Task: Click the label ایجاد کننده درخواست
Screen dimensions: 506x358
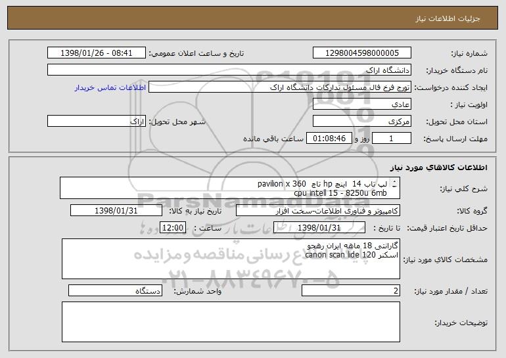Action: tap(451, 88)
